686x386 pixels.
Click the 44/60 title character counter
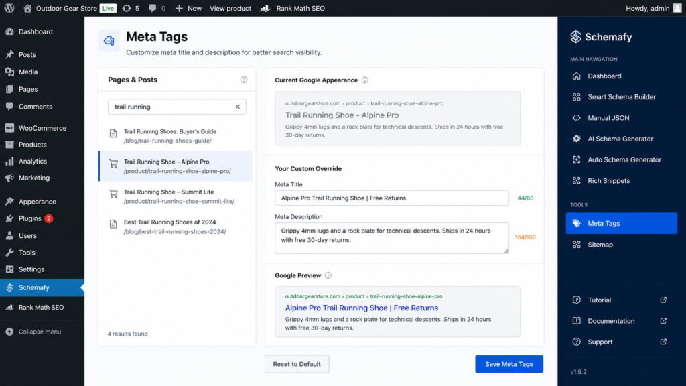(525, 198)
